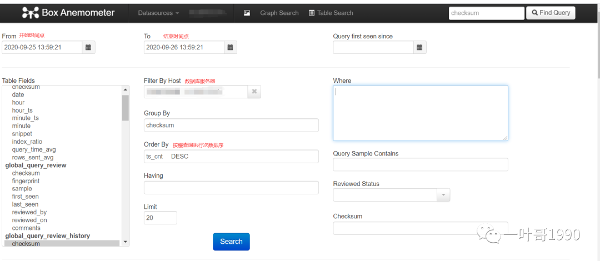Open Table Search page
The width and height of the screenshot is (600, 261).
(331, 13)
